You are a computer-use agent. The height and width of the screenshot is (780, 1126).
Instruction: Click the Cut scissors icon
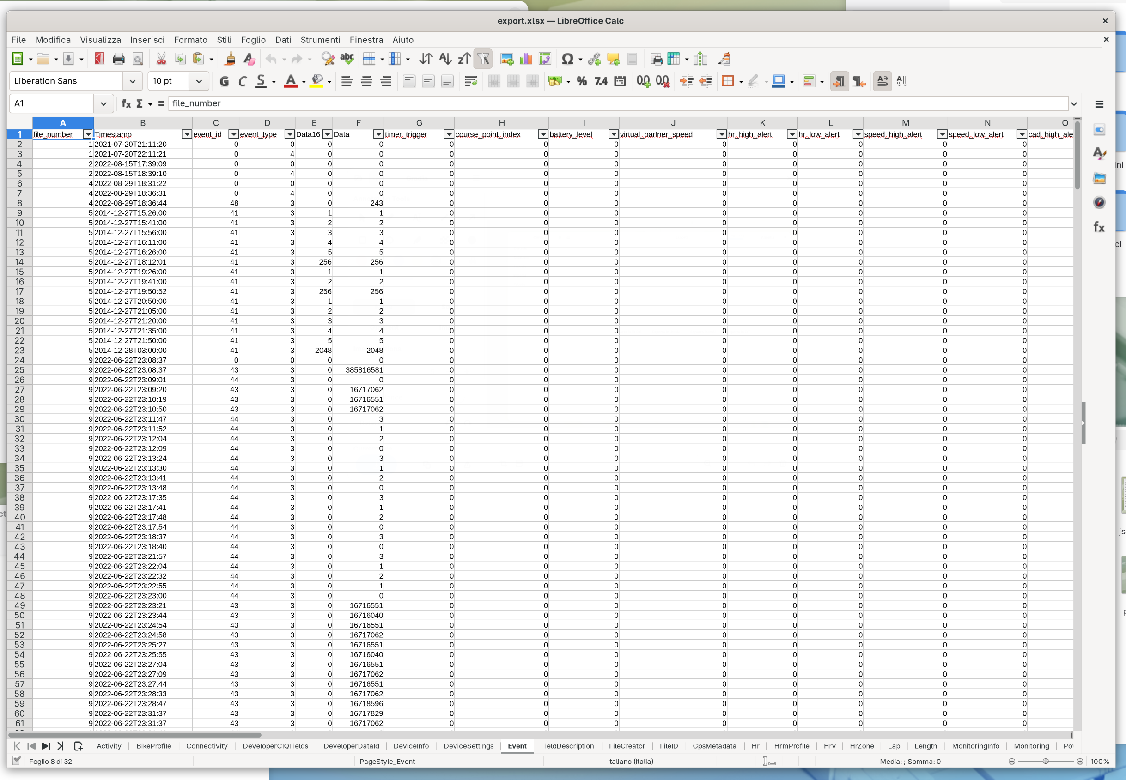coord(161,59)
